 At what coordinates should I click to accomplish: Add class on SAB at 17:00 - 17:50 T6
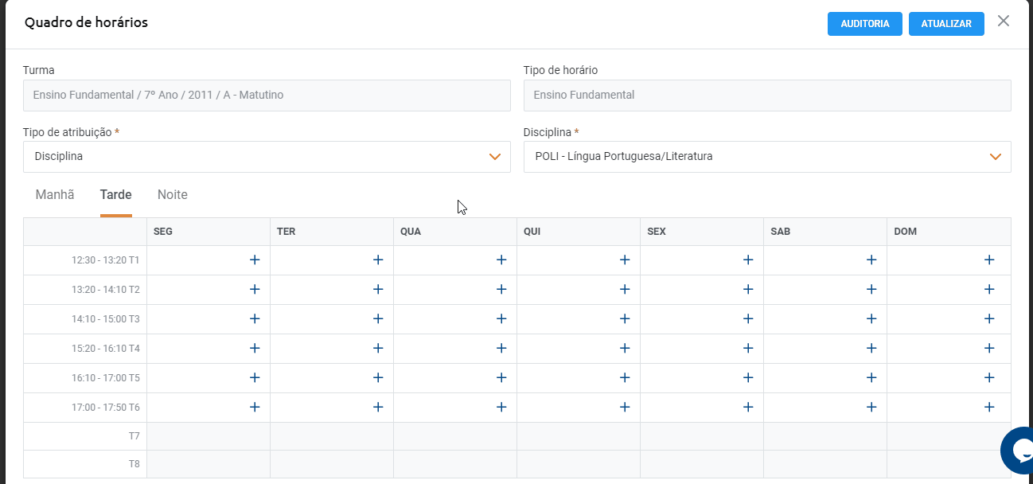click(x=871, y=407)
